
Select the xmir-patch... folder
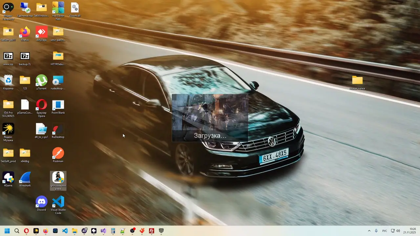(x=58, y=34)
